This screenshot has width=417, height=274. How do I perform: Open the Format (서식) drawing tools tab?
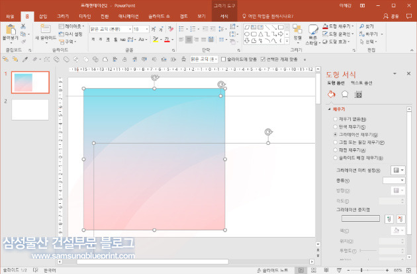[x=224, y=17]
